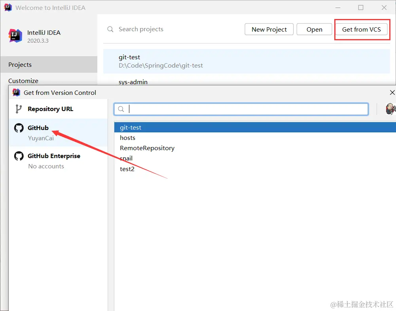Select RemoteRepository in repository list

[255, 148]
